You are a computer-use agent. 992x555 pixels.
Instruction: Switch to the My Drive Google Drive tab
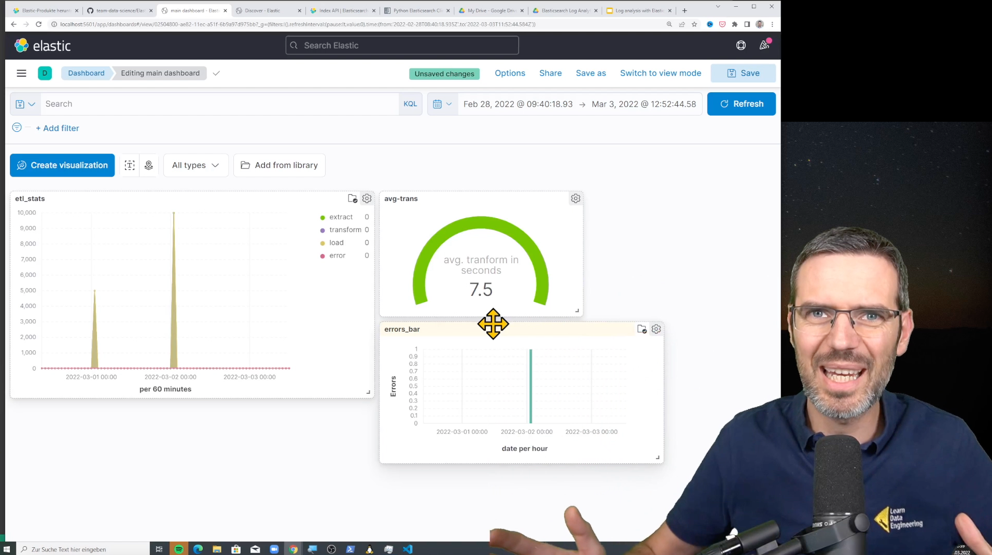coord(491,10)
